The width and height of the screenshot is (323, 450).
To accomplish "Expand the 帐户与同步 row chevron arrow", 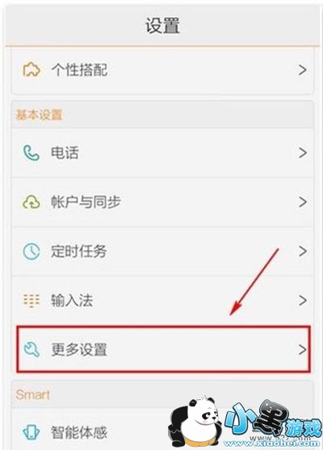I will coord(302,202).
